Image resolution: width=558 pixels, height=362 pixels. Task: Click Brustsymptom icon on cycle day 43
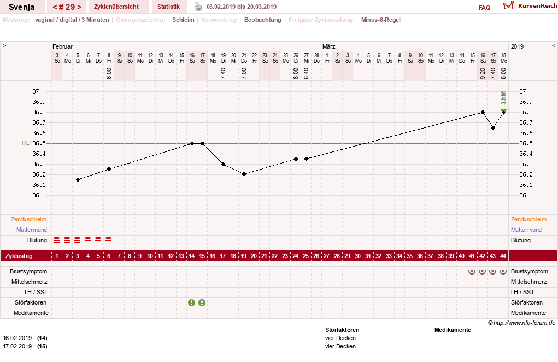tap(492, 271)
